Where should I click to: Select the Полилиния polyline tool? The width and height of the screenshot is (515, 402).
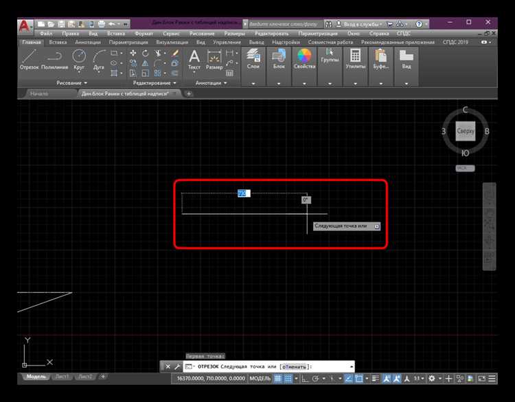(56, 59)
